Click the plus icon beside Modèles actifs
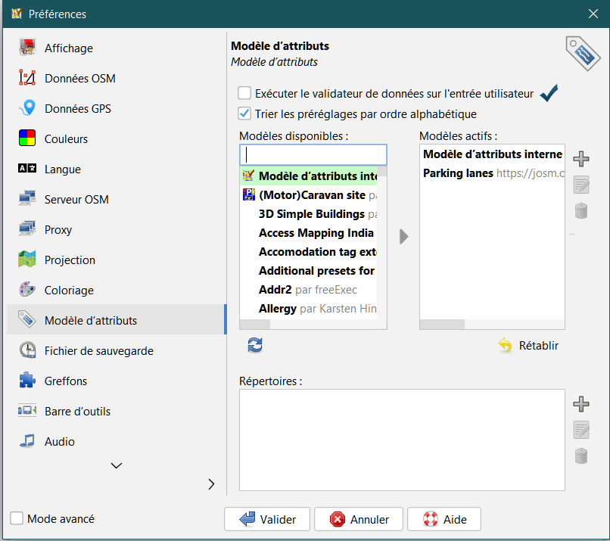Image resolution: width=610 pixels, height=541 pixels. point(581,159)
